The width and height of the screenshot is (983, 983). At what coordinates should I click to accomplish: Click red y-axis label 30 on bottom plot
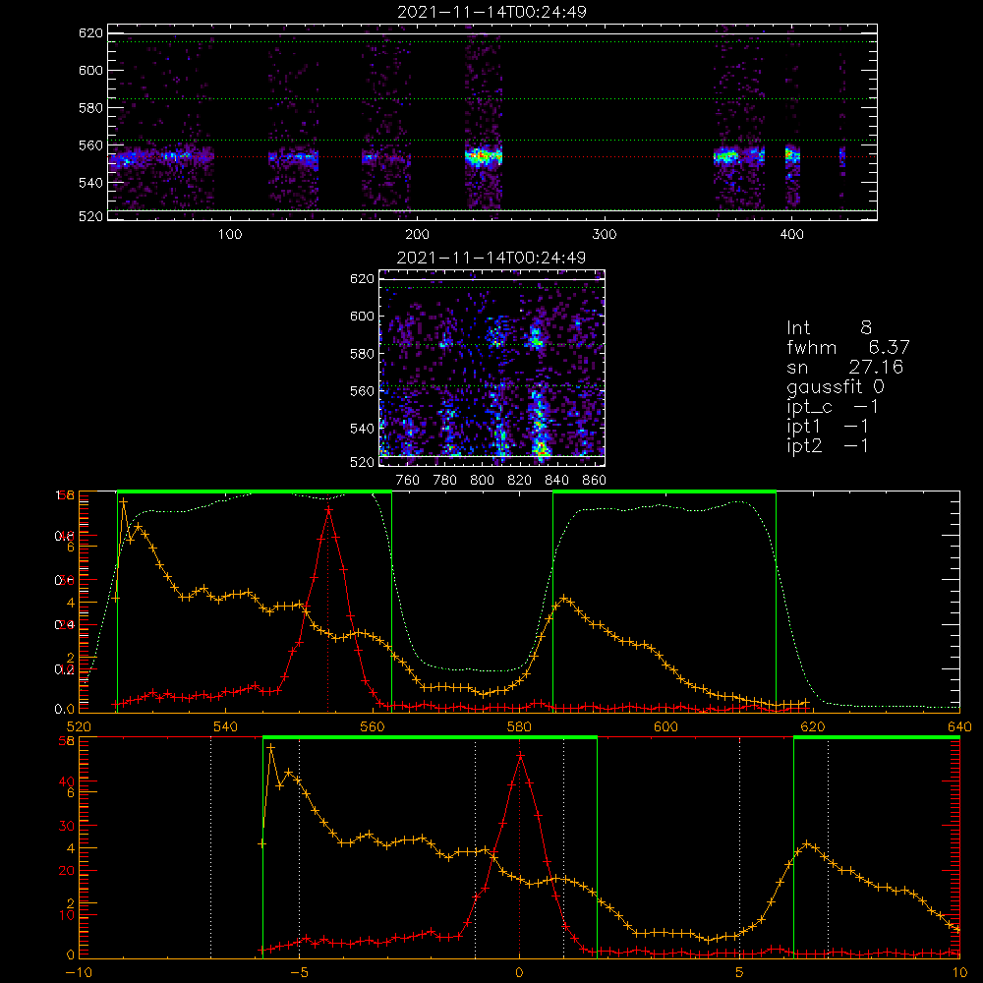[67, 826]
